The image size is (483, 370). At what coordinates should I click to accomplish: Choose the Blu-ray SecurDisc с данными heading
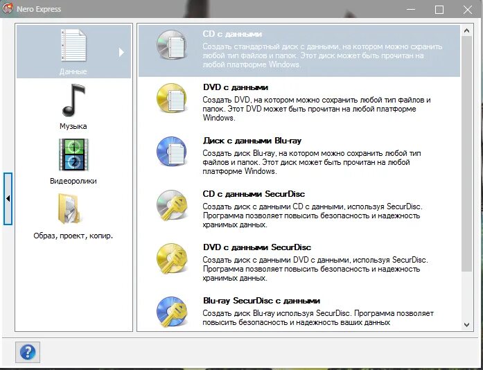pyautogui.click(x=261, y=301)
